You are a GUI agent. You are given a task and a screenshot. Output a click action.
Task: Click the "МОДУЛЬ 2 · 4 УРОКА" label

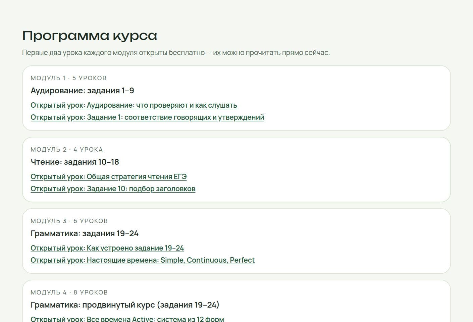[x=67, y=150]
